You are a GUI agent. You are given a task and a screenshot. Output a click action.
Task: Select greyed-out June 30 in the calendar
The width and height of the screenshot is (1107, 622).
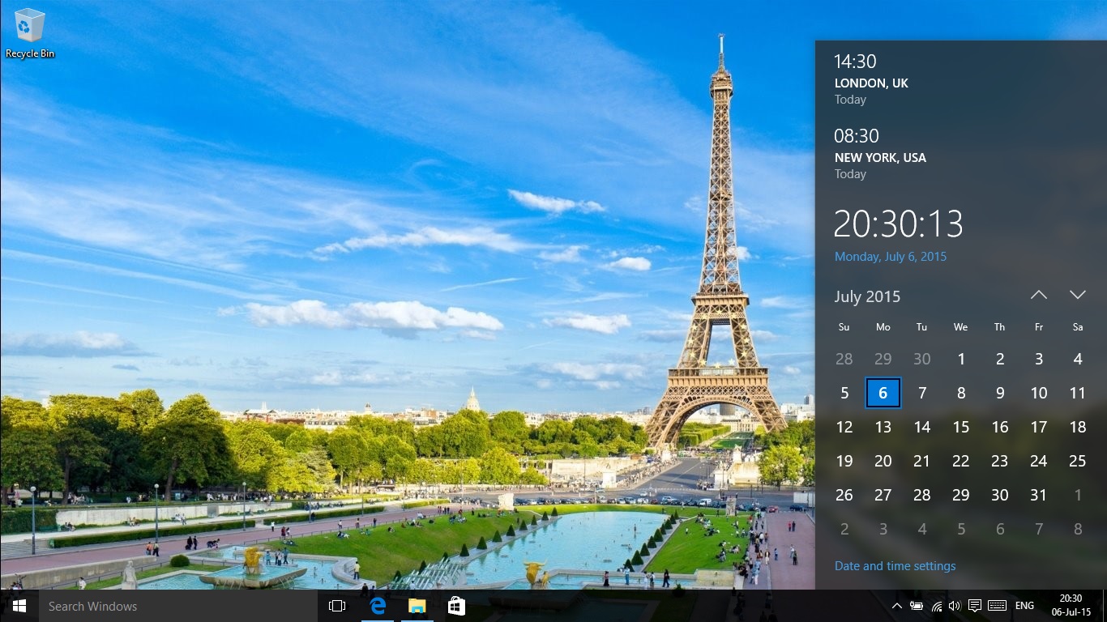(x=922, y=359)
